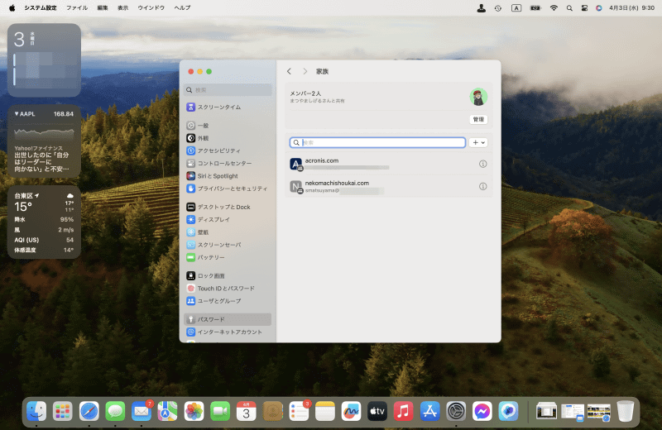Select Siri と Spotlight in sidebar

[x=228, y=176]
